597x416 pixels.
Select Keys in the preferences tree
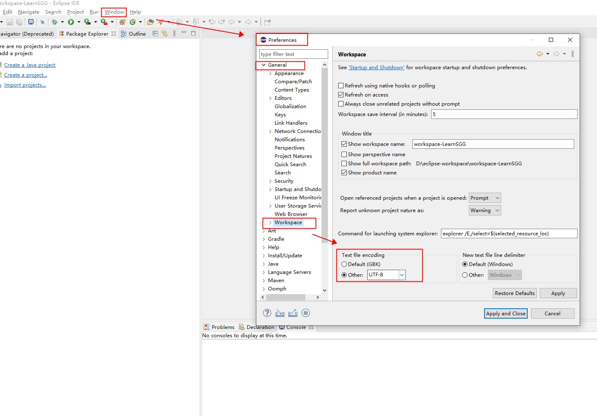(280, 115)
